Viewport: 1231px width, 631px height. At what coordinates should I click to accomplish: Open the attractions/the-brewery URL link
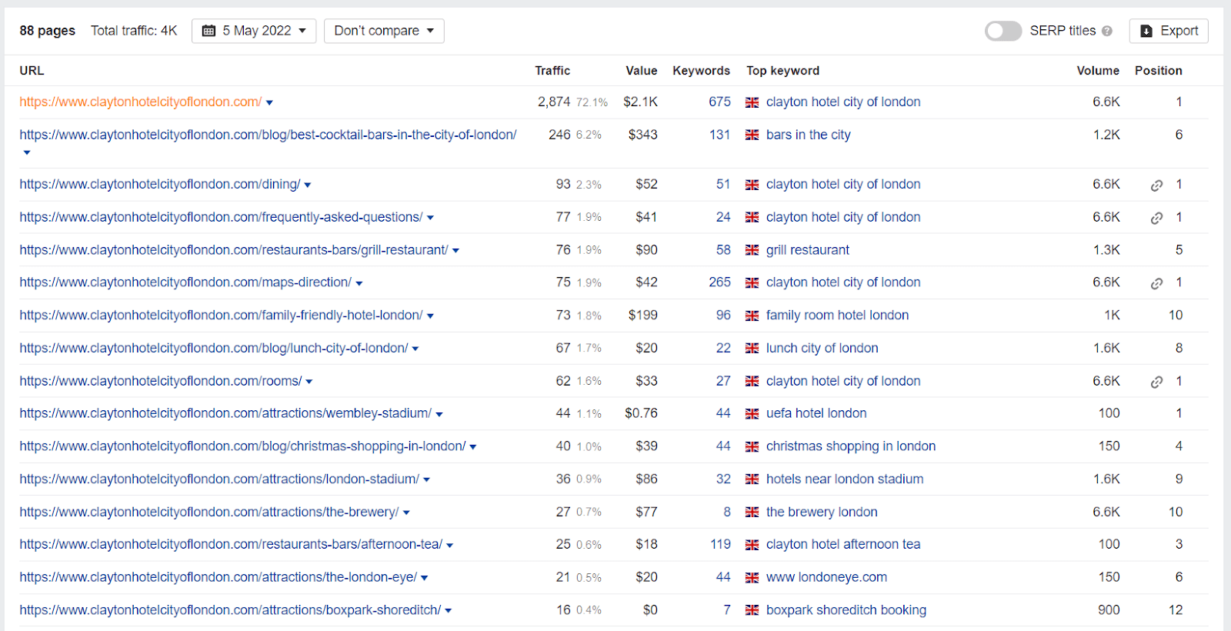[x=209, y=512]
